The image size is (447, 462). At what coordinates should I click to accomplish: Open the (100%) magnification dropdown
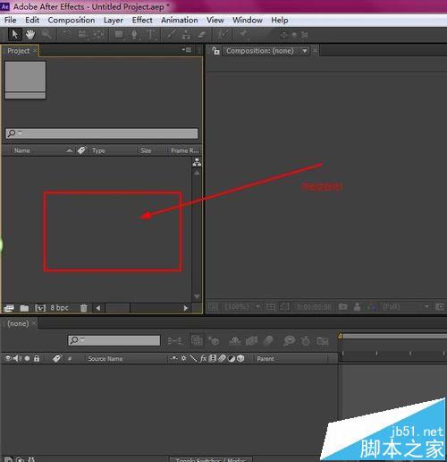(243, 306)
